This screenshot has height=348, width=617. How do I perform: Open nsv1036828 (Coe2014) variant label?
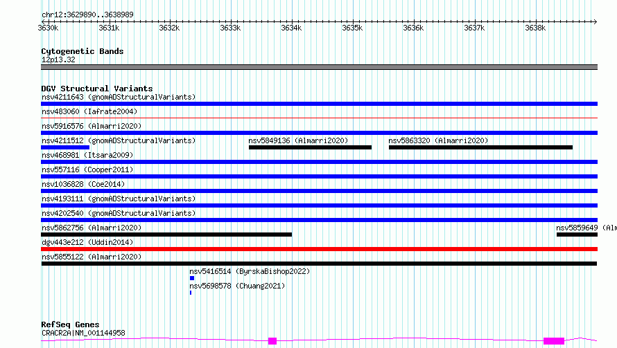[x=83, y=184]
